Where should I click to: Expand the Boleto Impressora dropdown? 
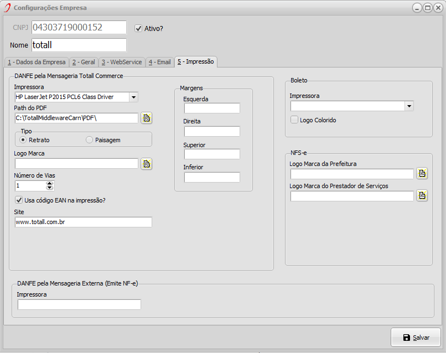[408, 106]
